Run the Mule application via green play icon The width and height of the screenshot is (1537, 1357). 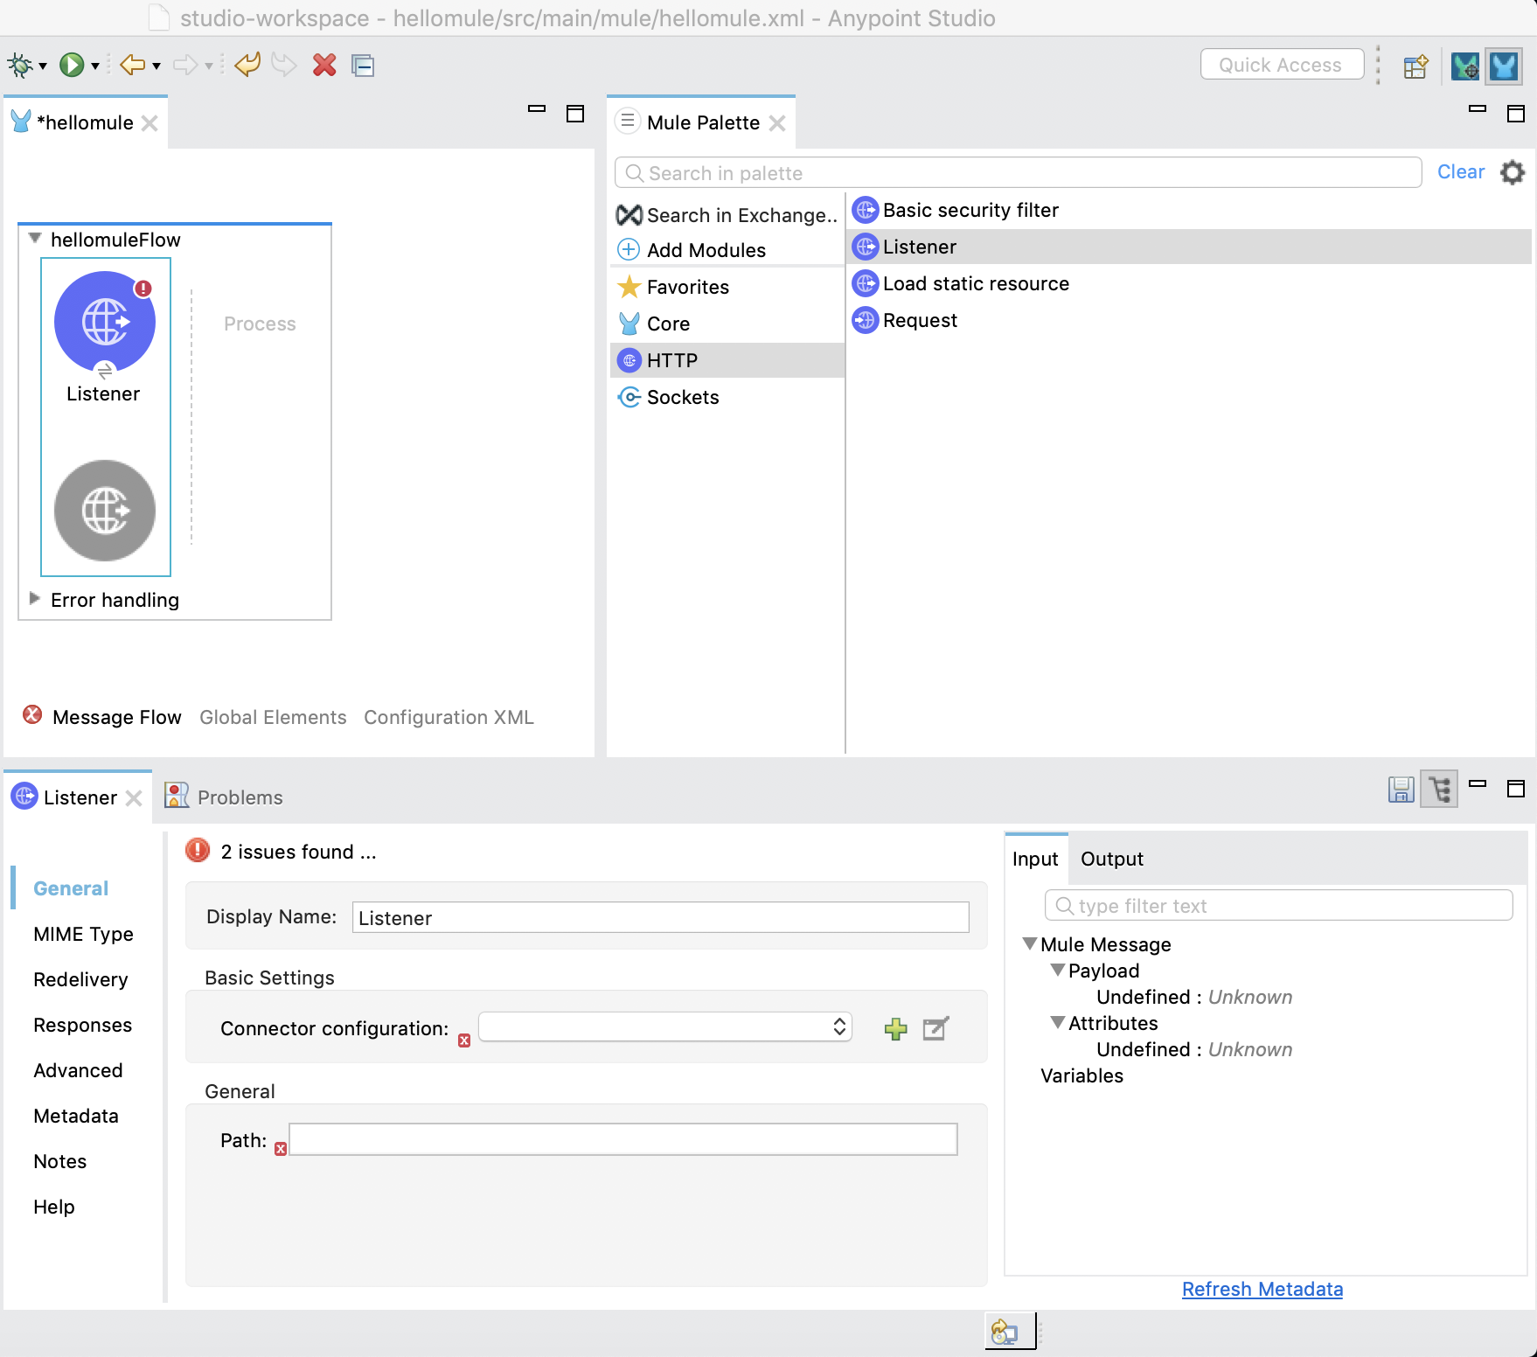pos(72,64)
